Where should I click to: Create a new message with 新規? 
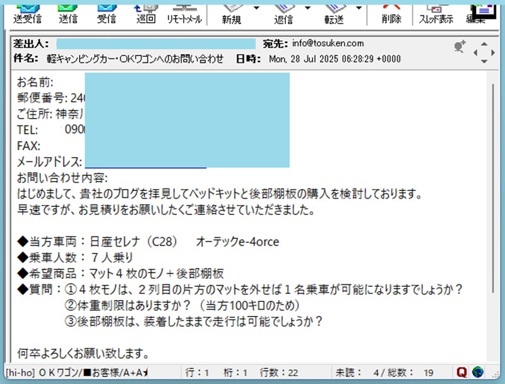point(231,13)
